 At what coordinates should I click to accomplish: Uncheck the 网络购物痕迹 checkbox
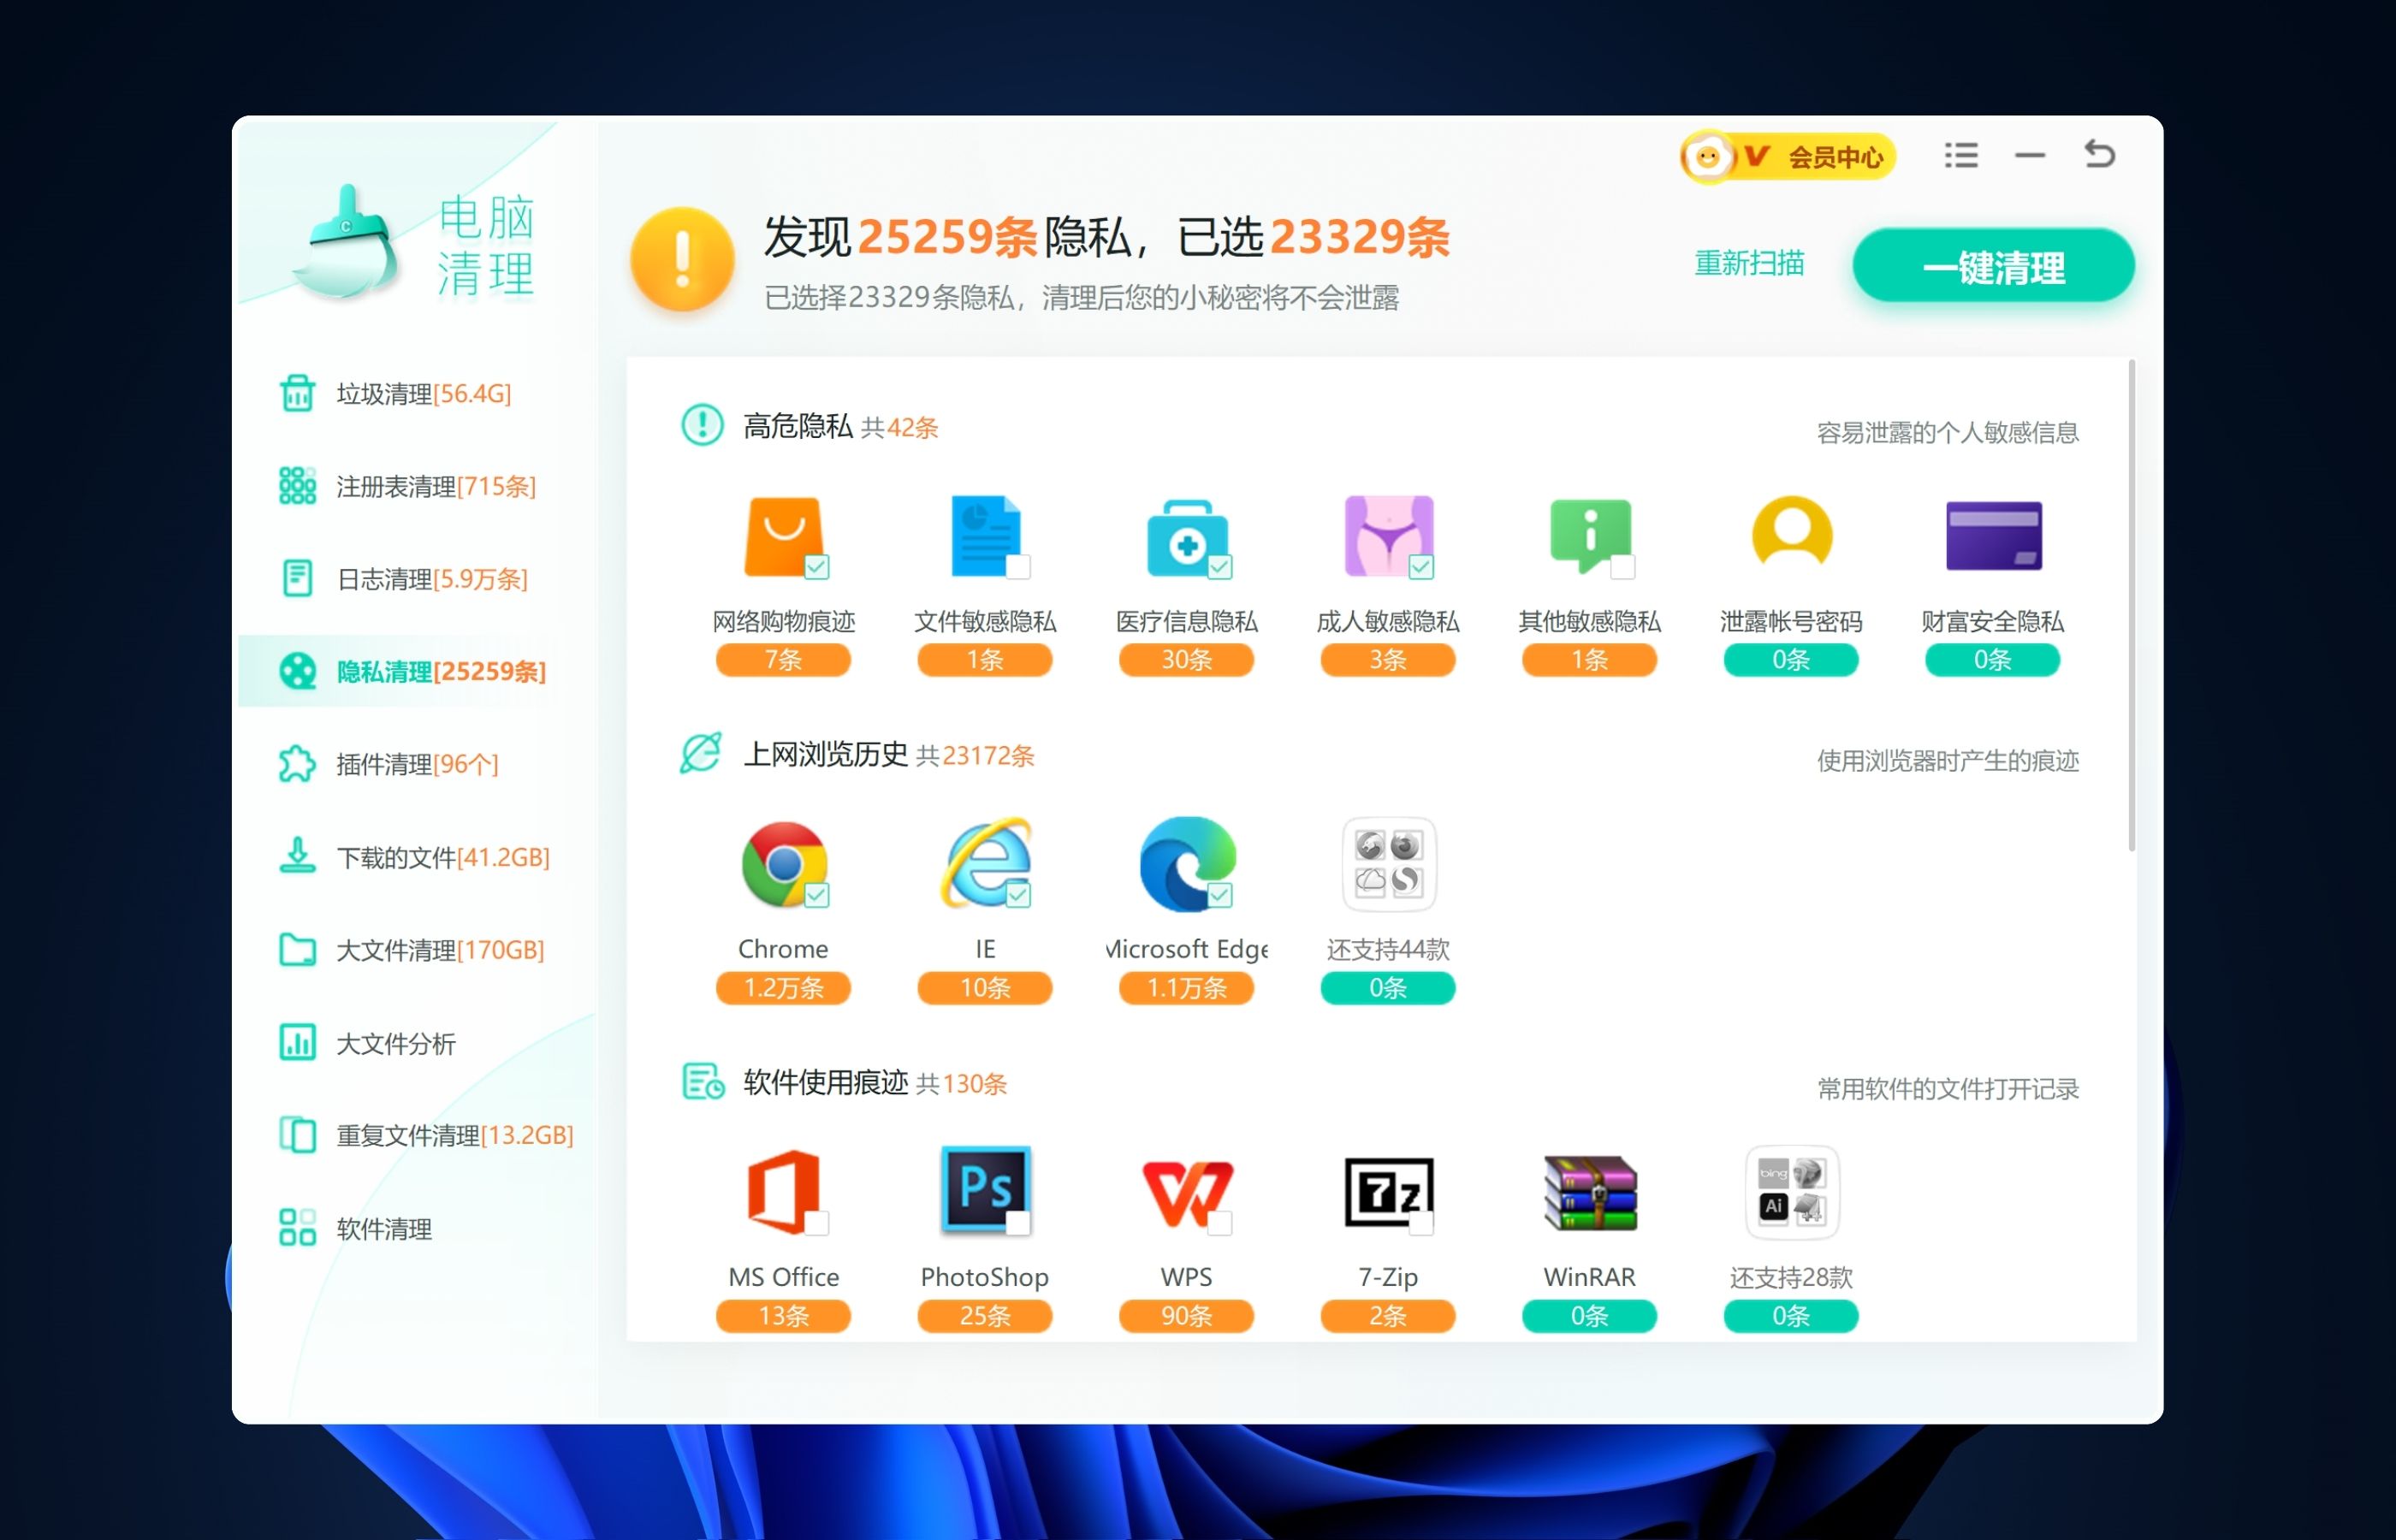[817, 567]
